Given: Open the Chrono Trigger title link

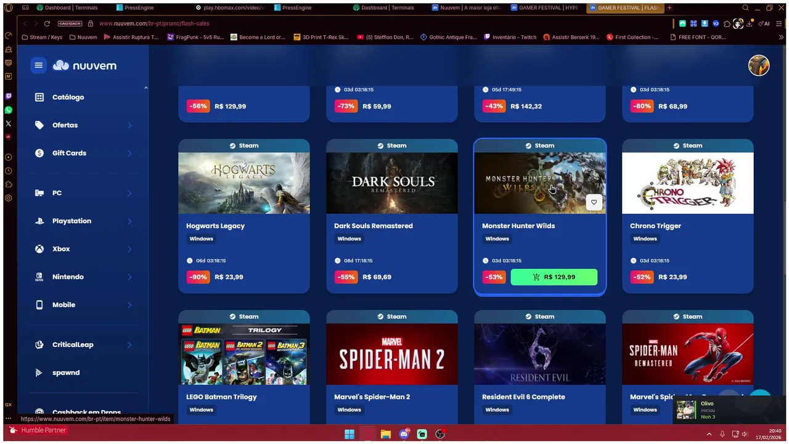Looking at the screenshot, I should pyautogui.click(x=655, y=226).
